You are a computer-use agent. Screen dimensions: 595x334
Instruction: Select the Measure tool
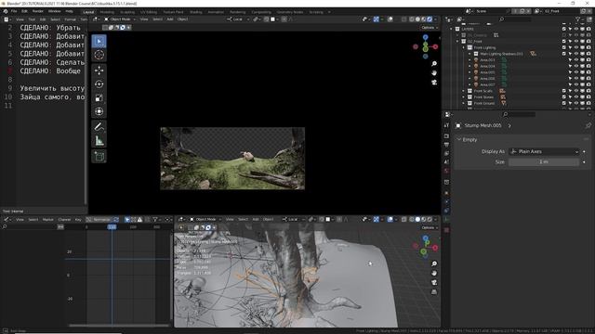pos(99,141)
